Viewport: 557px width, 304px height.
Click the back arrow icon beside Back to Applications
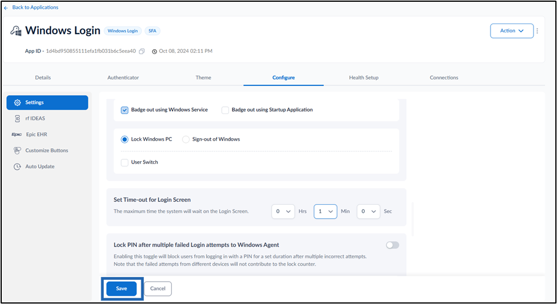click(x=6, y=8)
